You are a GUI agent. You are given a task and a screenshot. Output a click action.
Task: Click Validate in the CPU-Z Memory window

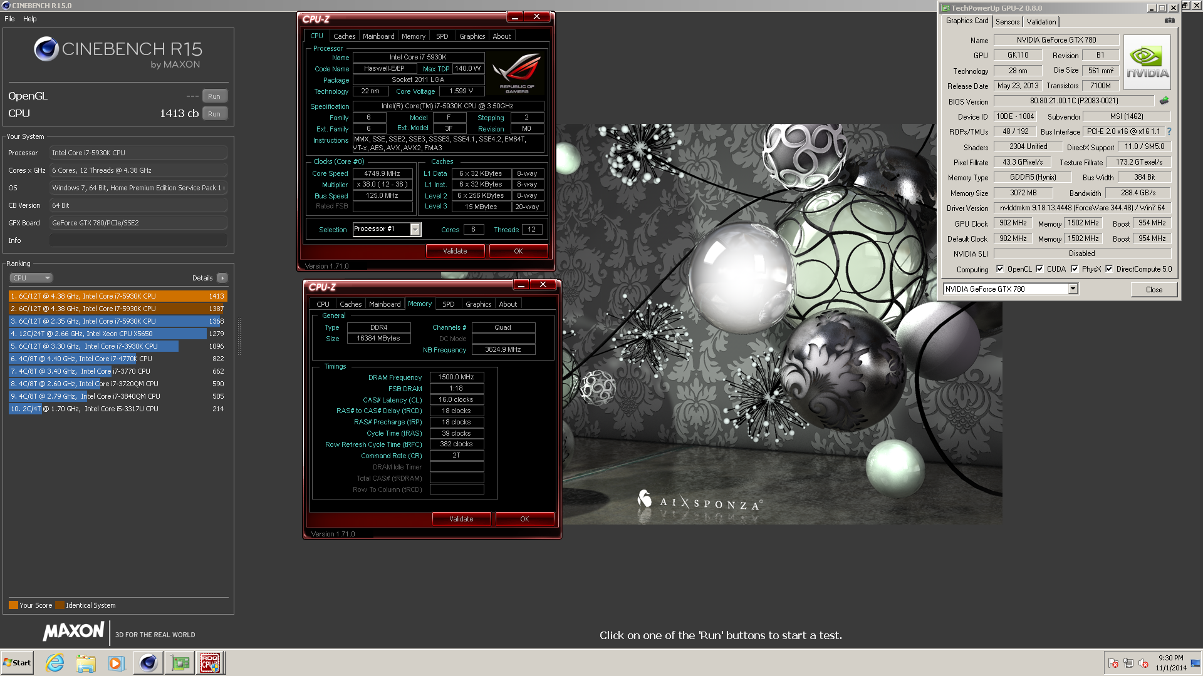tap(462, 519)
